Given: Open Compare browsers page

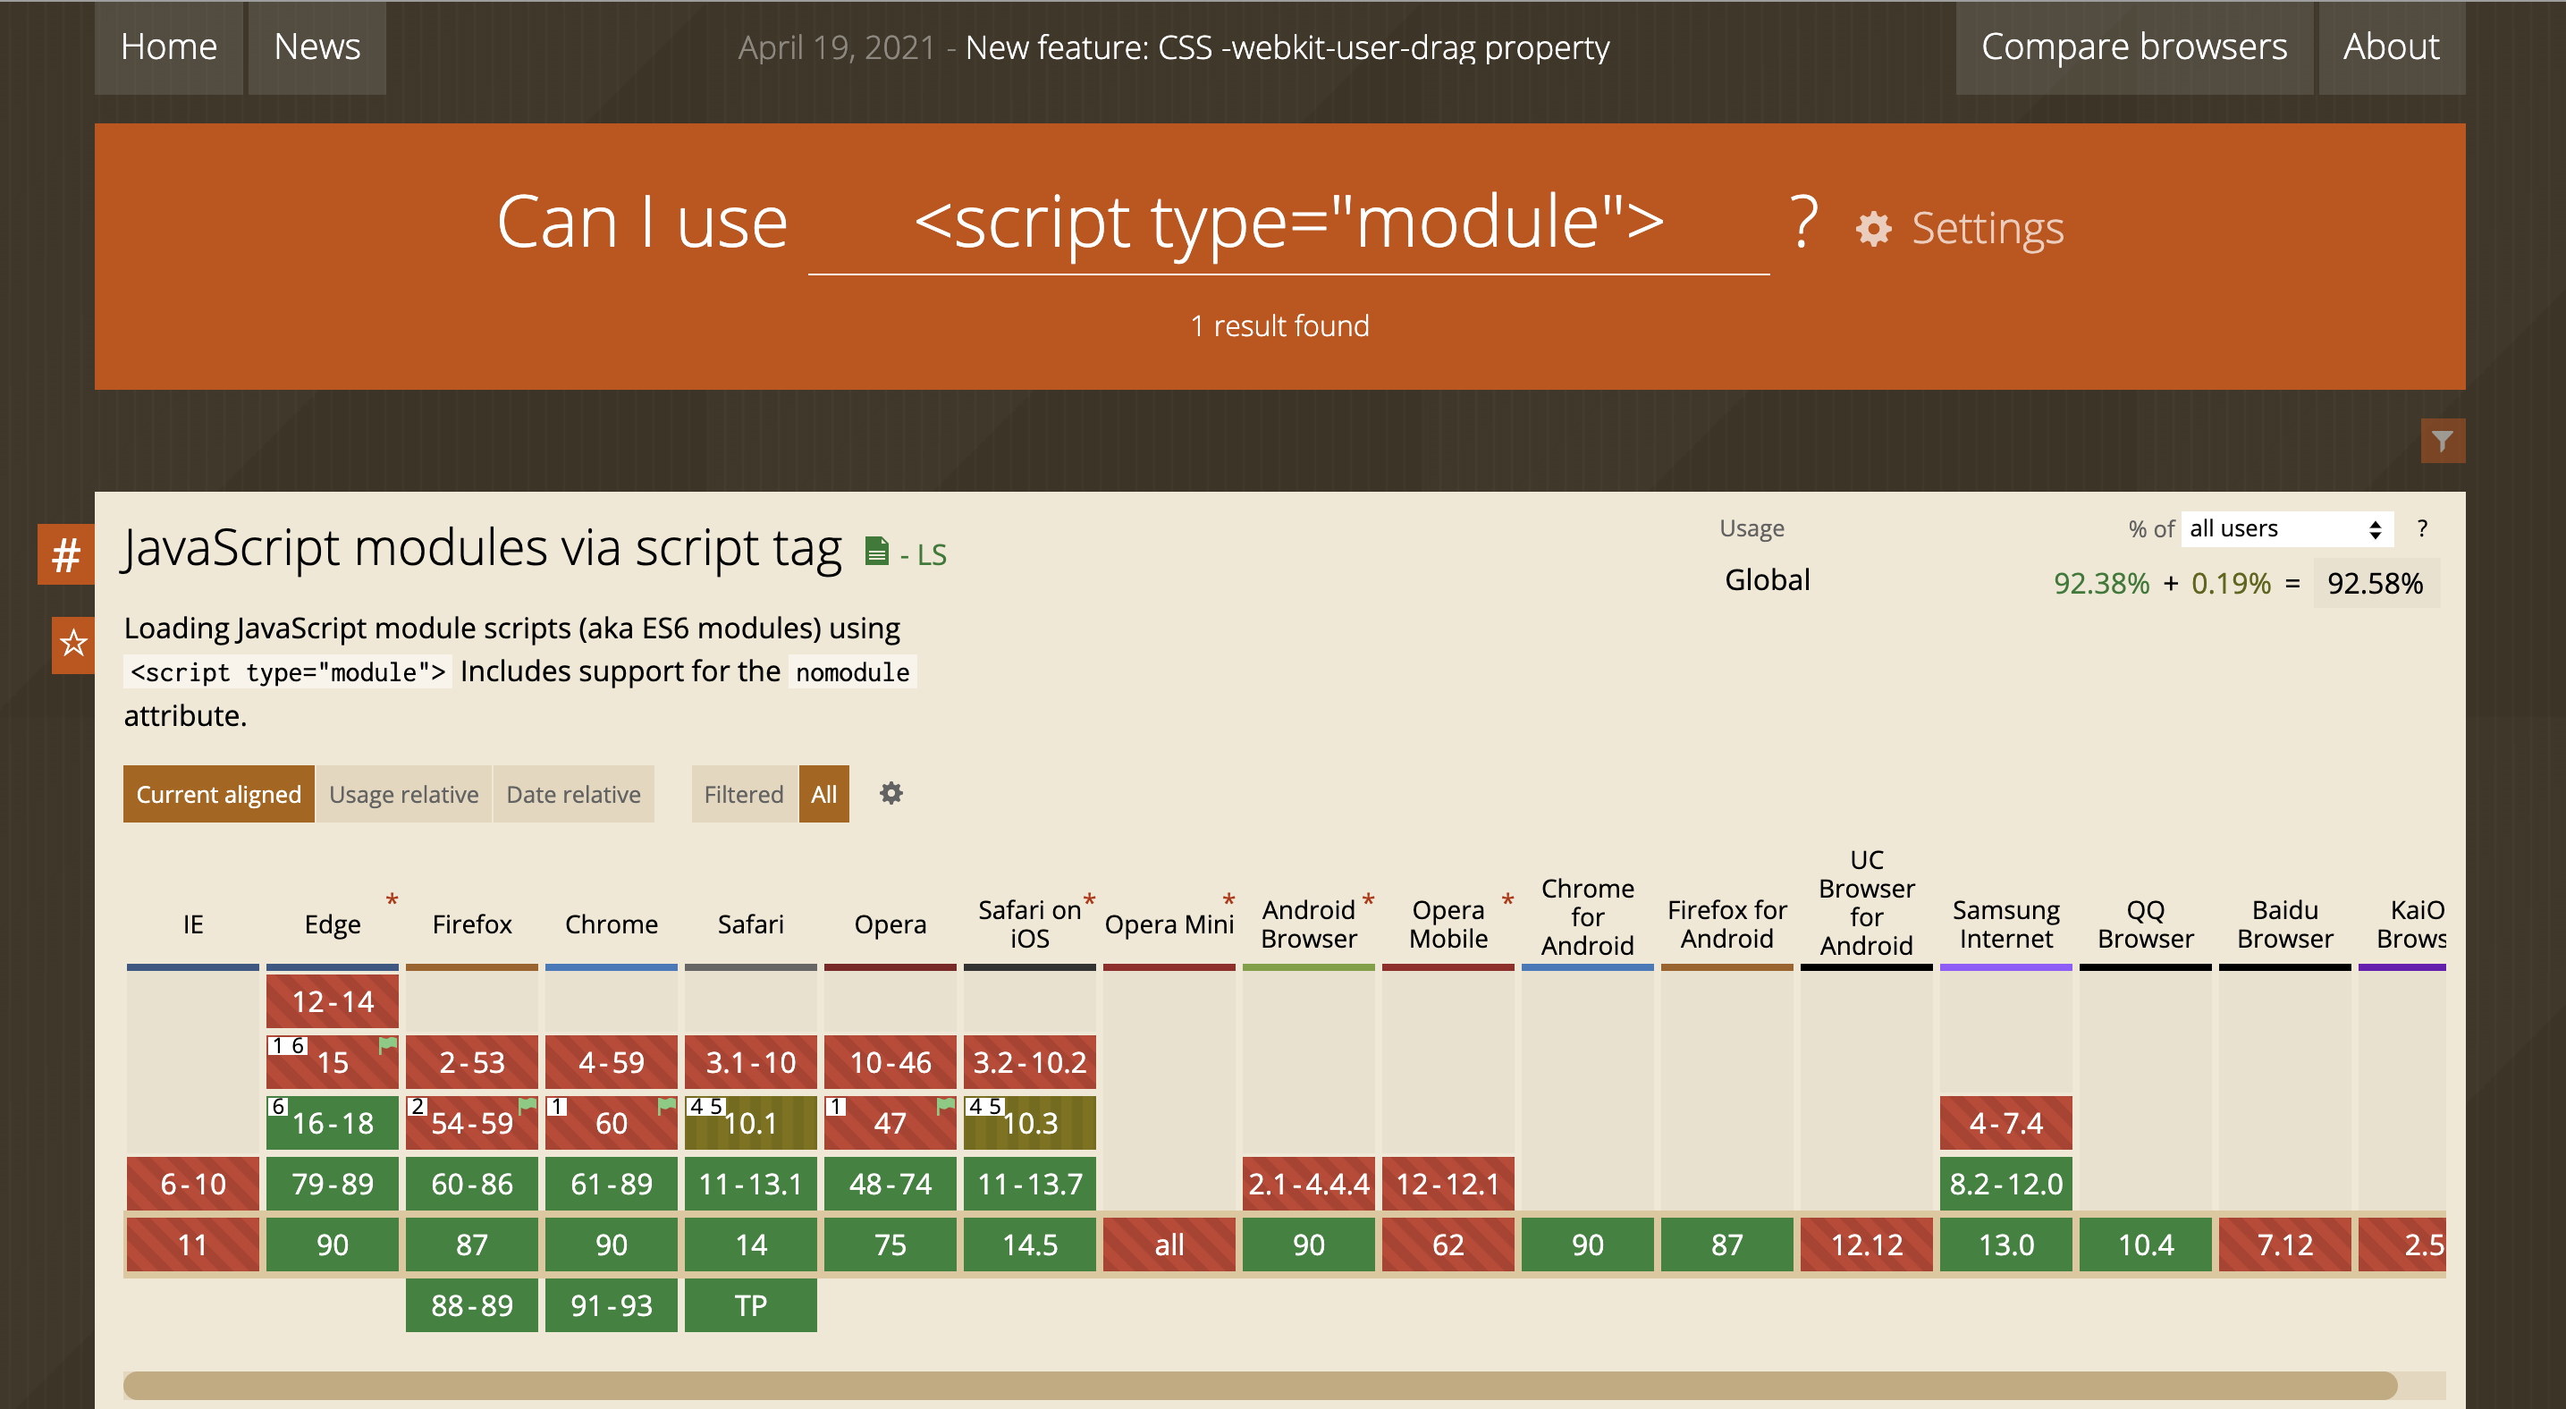Looking at the screenshot, I should 2133,46.
